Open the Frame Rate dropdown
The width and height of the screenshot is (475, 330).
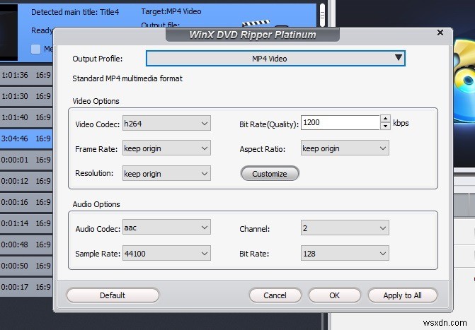coord(166,148)
